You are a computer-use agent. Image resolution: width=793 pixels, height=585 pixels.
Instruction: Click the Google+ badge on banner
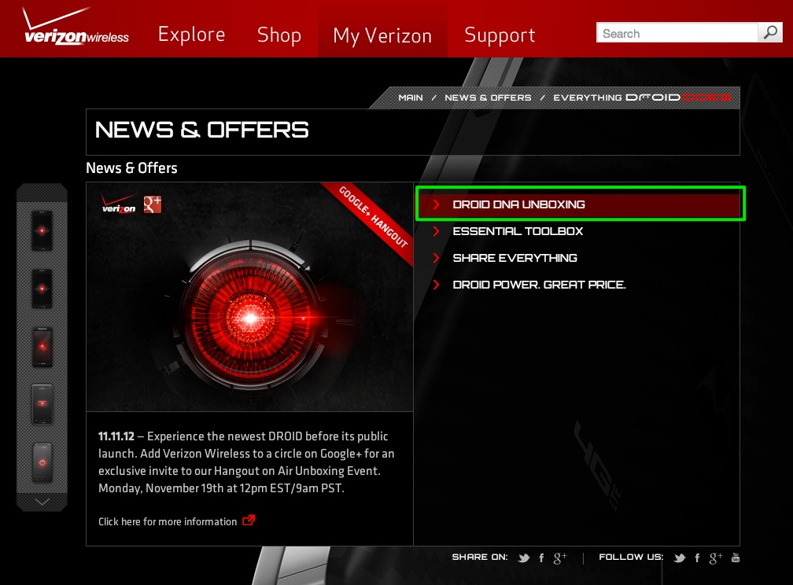153,204
